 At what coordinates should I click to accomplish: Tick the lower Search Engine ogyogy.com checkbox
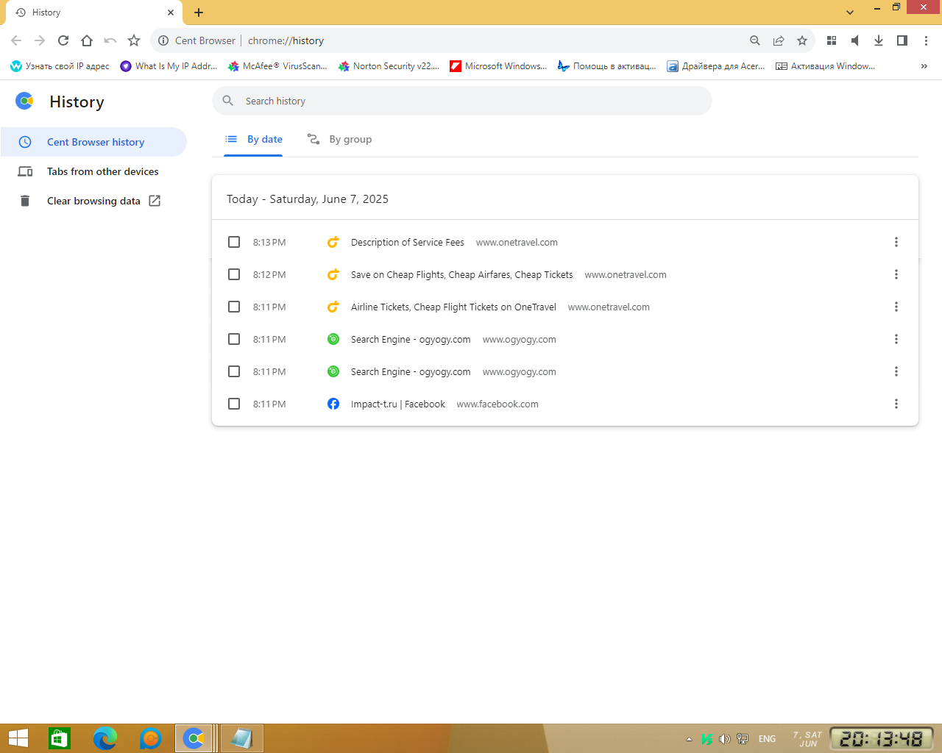234,371
